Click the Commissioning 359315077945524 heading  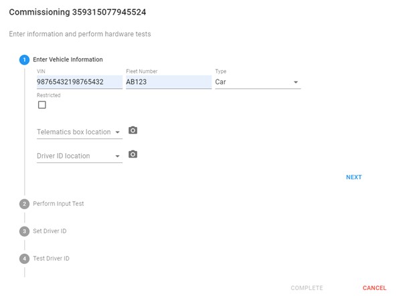tap(78, 12)
